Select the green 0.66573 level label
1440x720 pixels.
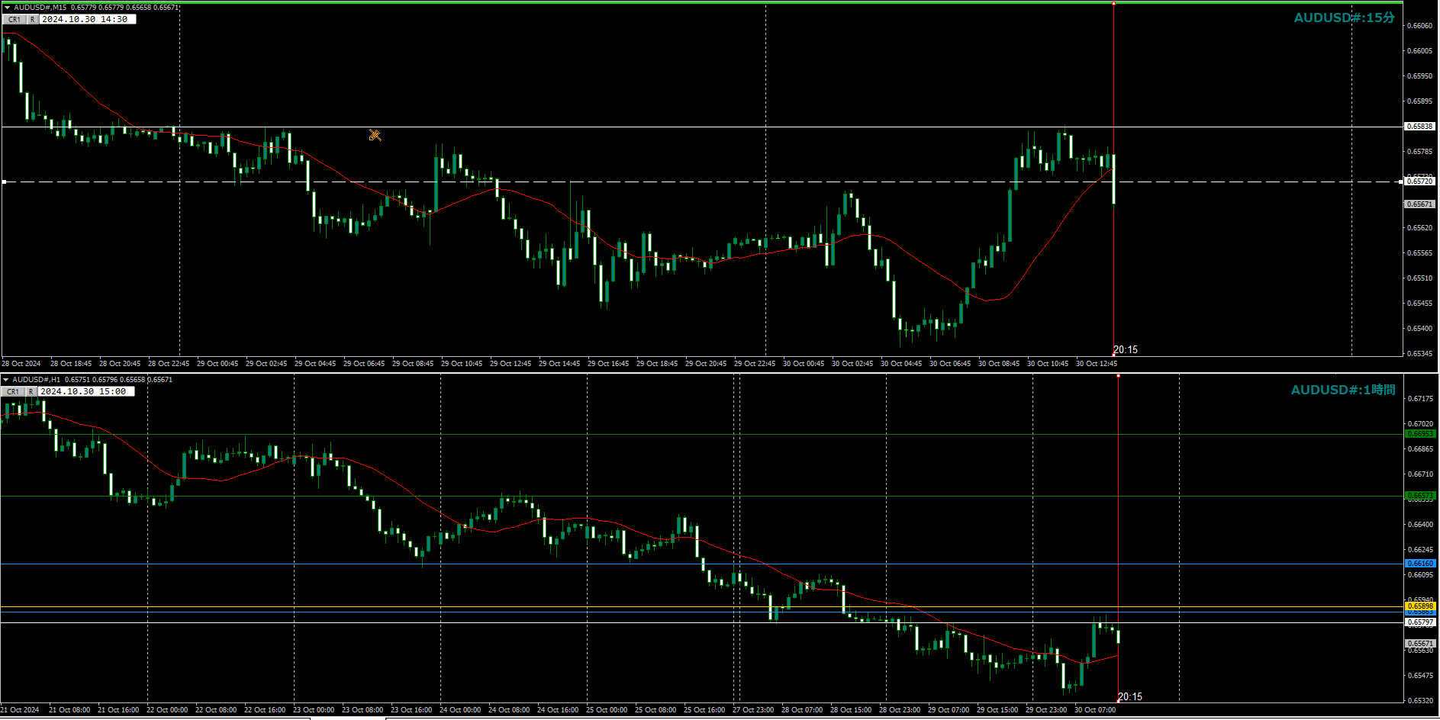pyautogui.click(x=1419, y=496)
